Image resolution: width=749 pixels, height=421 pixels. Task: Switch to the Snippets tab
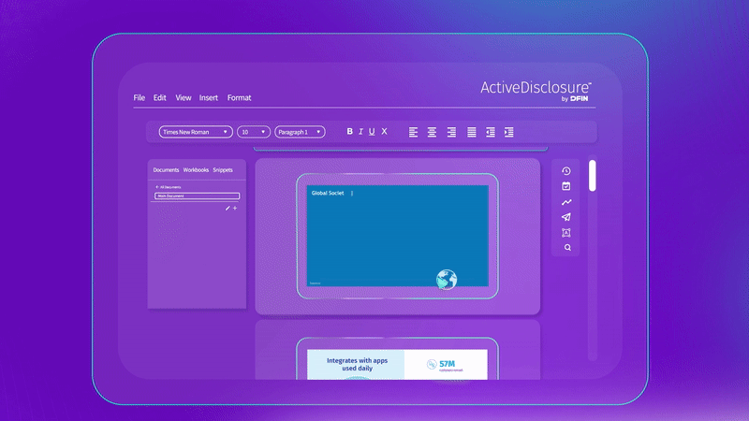coord(223,170)
